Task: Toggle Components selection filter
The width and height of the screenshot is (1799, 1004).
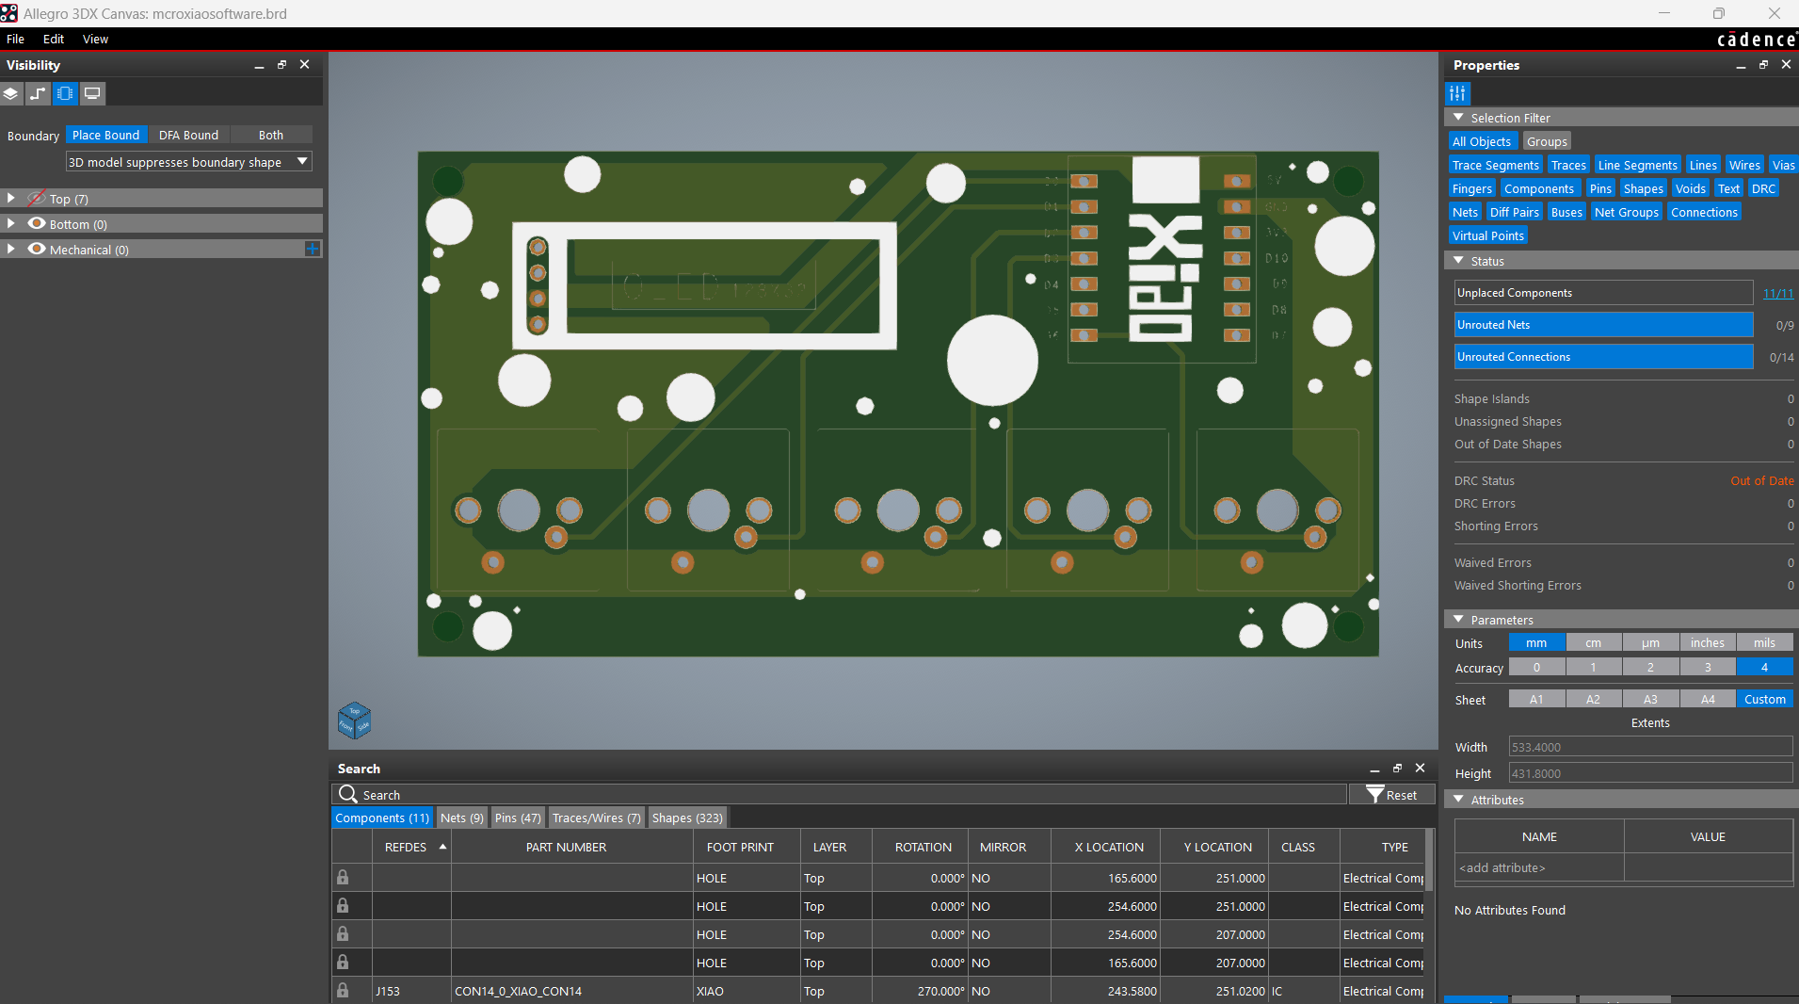Action: click(x=1538, y=188)
